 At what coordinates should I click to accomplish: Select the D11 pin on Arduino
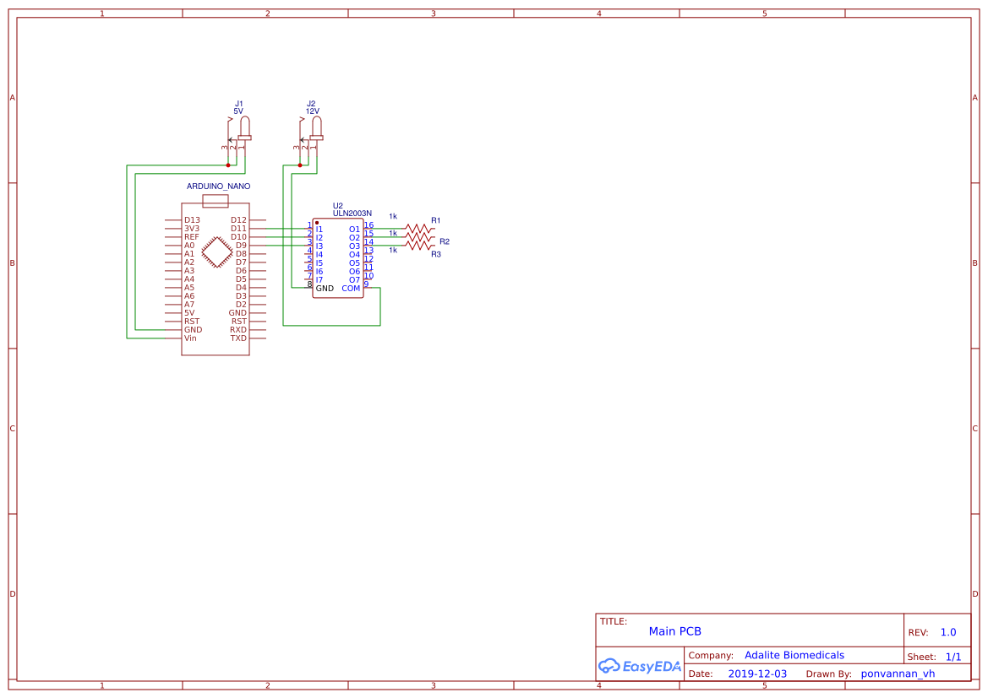(238, 229)
